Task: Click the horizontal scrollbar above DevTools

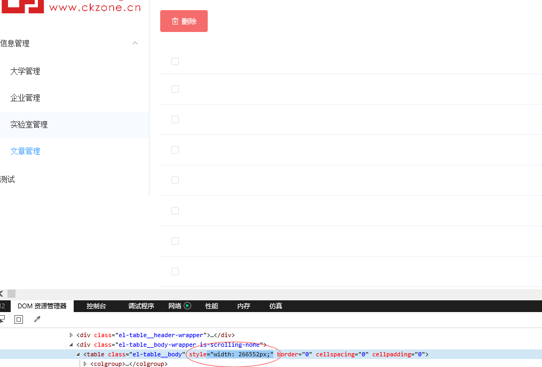Action: pos(12,293)
